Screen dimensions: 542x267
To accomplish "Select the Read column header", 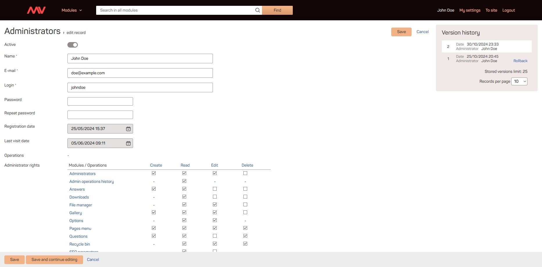I will [x=185, y=165].
